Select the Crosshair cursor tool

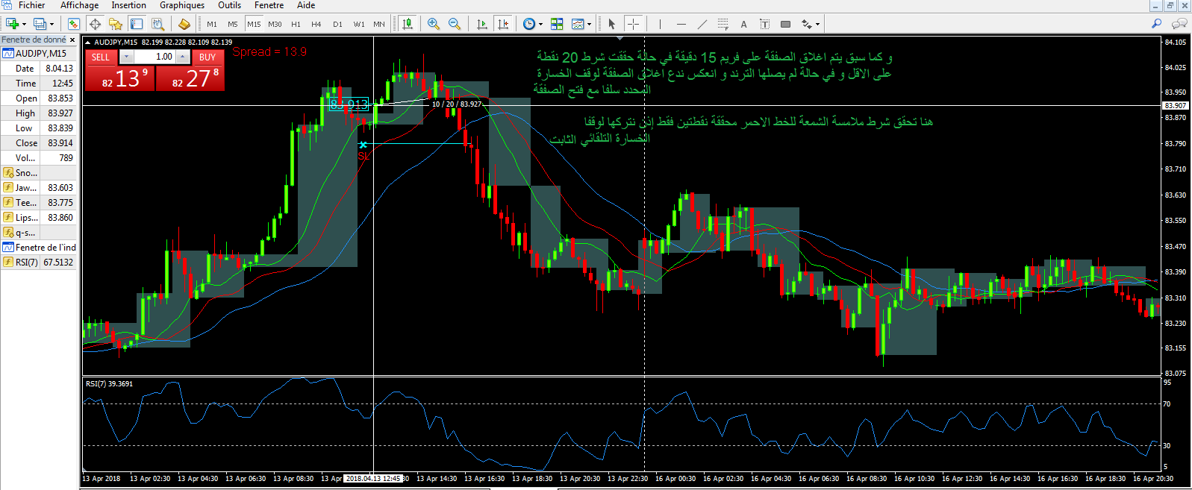coord(633,24)
